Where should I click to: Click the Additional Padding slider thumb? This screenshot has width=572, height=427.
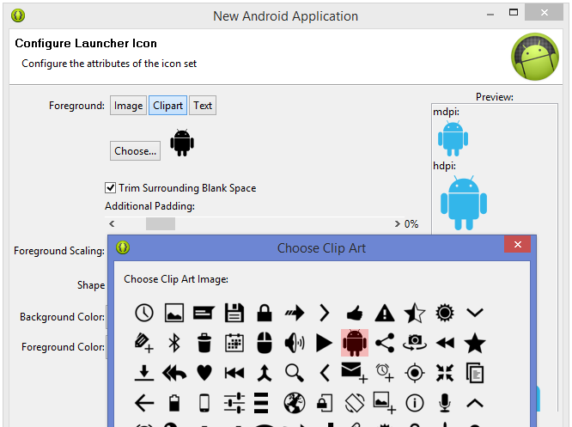point(161,223)
